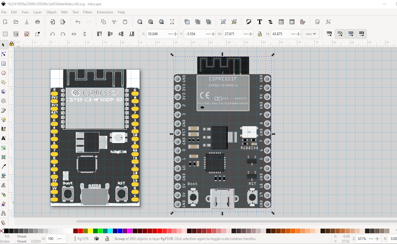Open the Path menu

pyautogui.click(x=64, y=12)
